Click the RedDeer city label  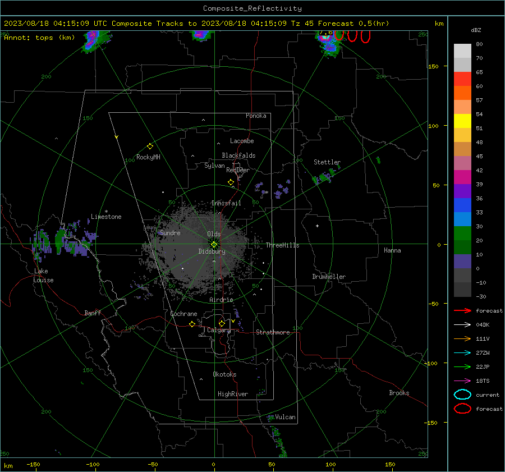[x=238, y=170]
